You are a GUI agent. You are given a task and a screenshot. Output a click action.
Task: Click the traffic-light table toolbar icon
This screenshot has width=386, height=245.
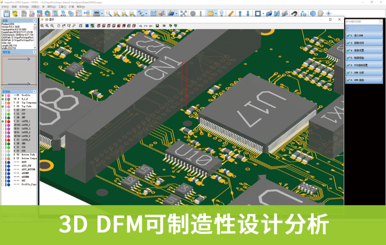[x=79, y=14]
